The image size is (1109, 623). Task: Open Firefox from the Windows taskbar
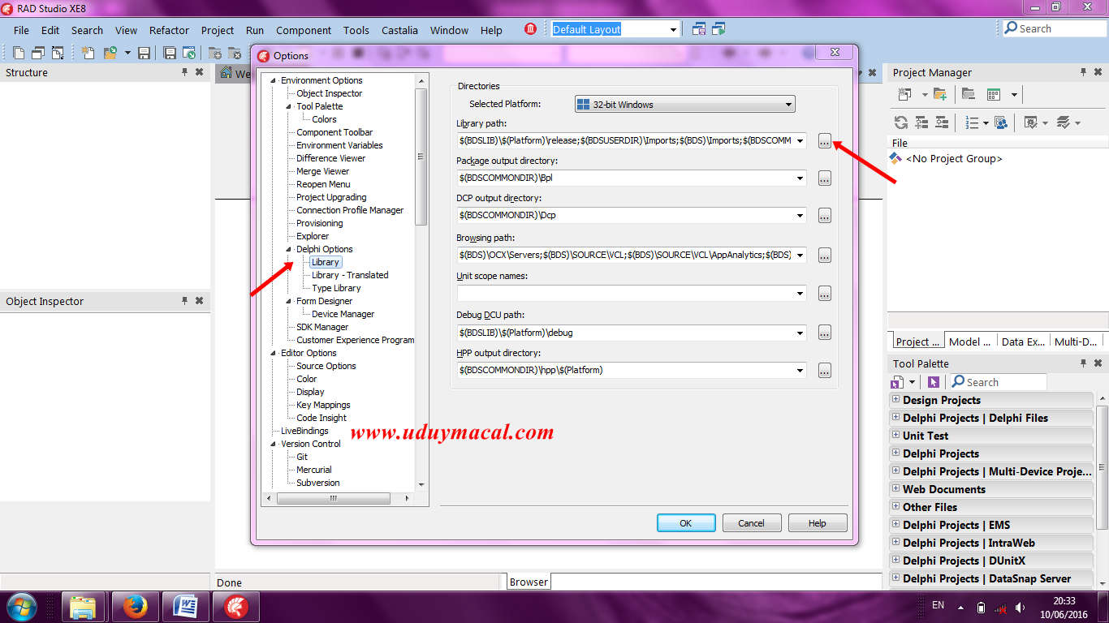135,606
